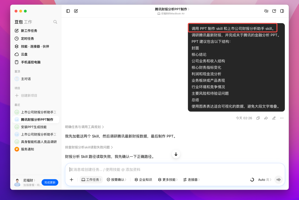Image resolution: width=299 pixels, height=200 pixels.
Task: Open more options for the message
Action: (282, 118)
